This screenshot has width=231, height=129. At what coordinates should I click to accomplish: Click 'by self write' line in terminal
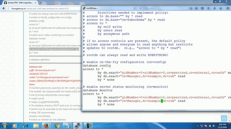coord(110,27)
